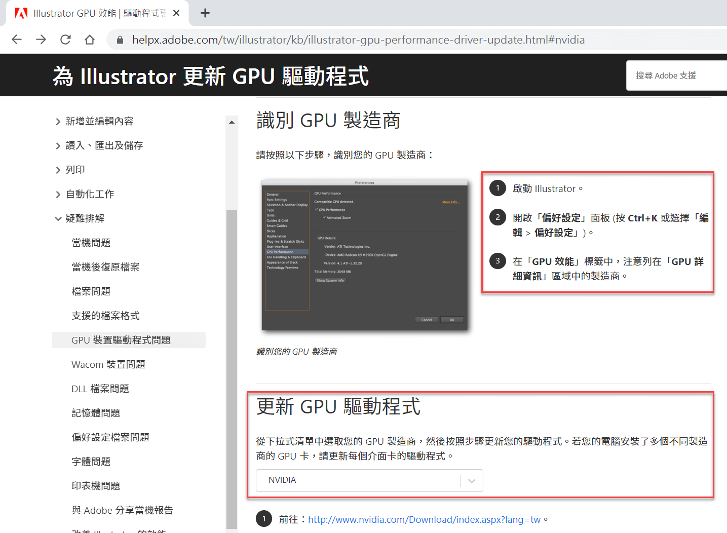Select the Illustrator GPU 效能 browser tab
Viewport: 727px width, 533px height.
[97, 13]
